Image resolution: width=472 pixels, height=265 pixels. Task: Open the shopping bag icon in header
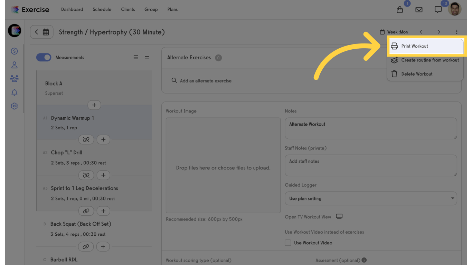400,10
